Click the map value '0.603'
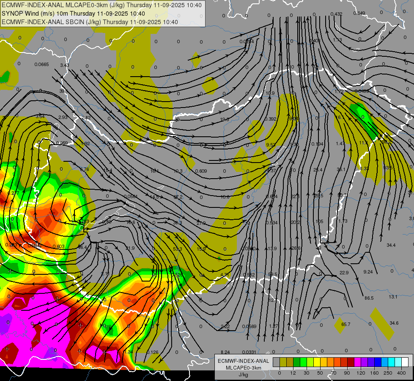This screenshot has height=381, width=414. pos(59,247)
